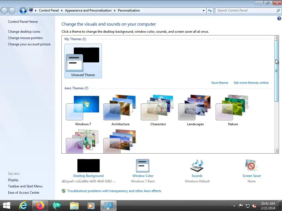
Task: Click the Control Panel taskbar button
Action: coord(109,206)
